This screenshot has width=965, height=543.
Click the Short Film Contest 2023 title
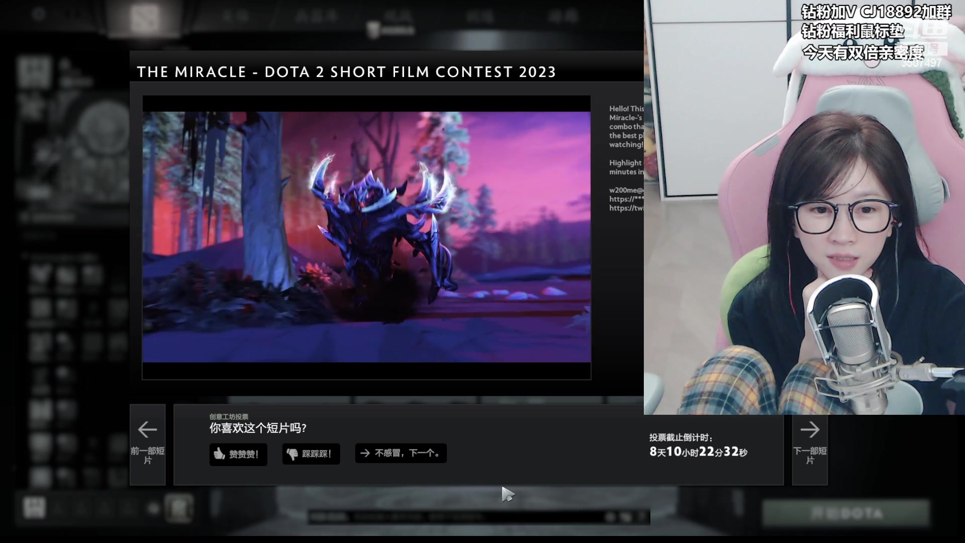(346, 72)
